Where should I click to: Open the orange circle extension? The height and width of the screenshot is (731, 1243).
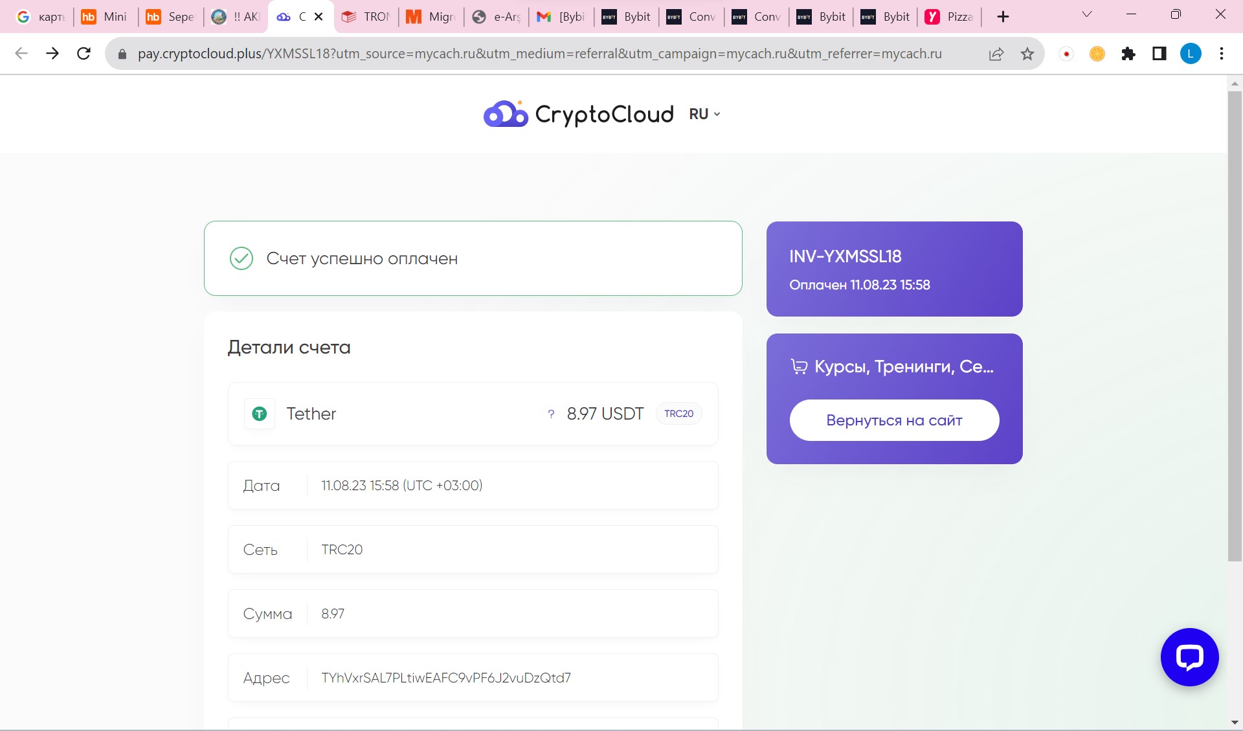1097,54
